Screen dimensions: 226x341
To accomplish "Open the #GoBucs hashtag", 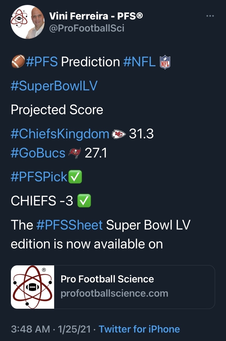I will (38, 153).
